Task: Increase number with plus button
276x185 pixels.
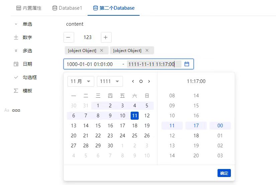Action: 106,37
